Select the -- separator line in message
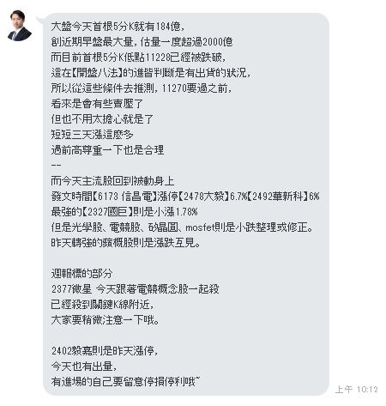 click(x=56, y=166)
